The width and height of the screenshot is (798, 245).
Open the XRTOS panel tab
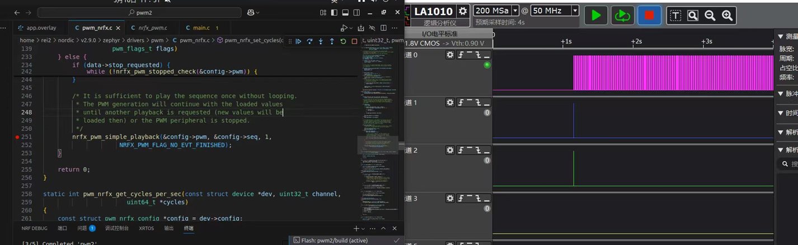146,228
